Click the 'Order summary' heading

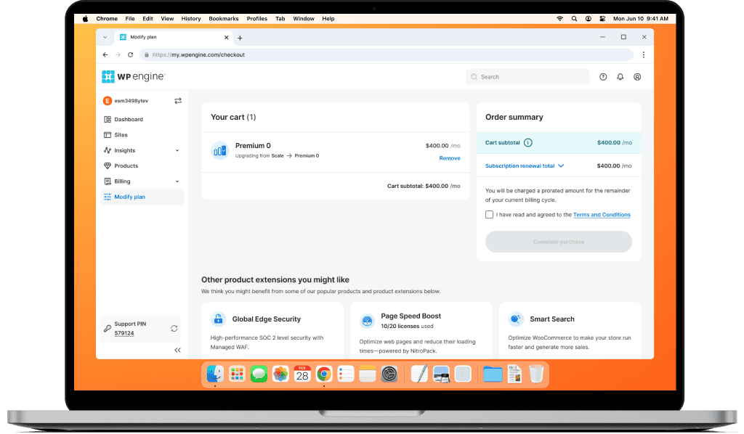point(514,117)
